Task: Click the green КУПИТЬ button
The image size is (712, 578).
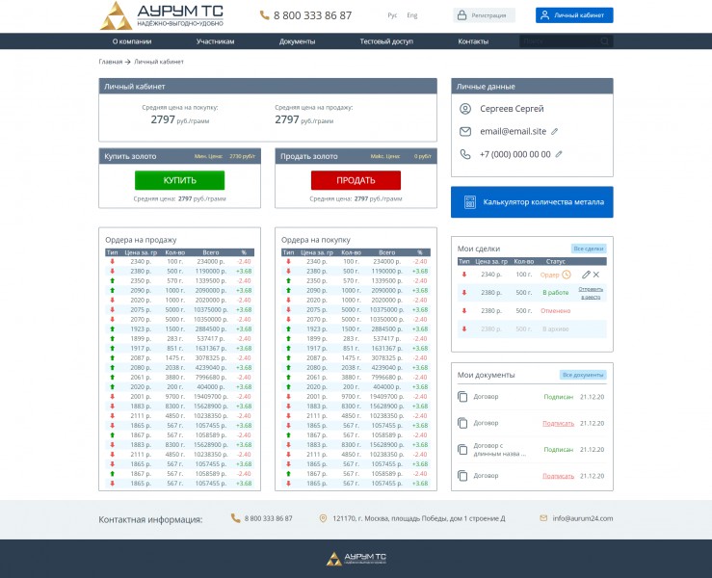Action: pyautogui.click(x=180, y=180)
